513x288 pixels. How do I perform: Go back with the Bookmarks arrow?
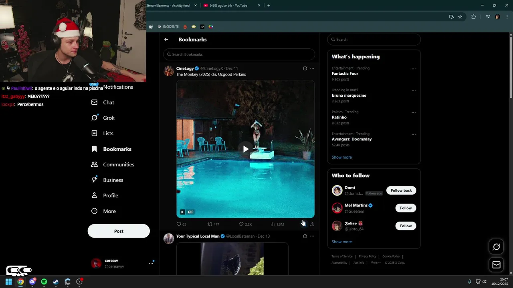coord(166,40)
